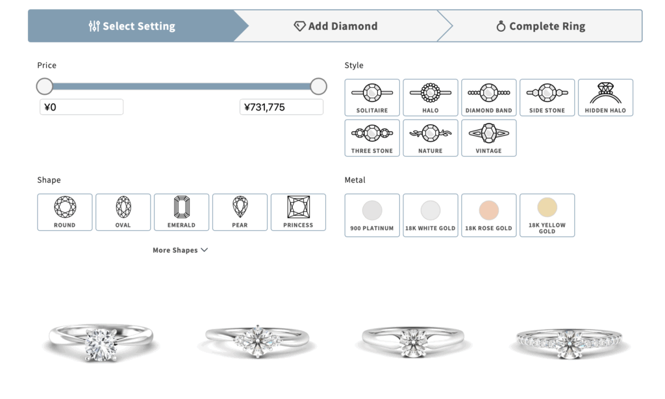The image size is (665, 399).
Task: Focus the ¥731,775 maximum price field
Action: tap(281, 107)
